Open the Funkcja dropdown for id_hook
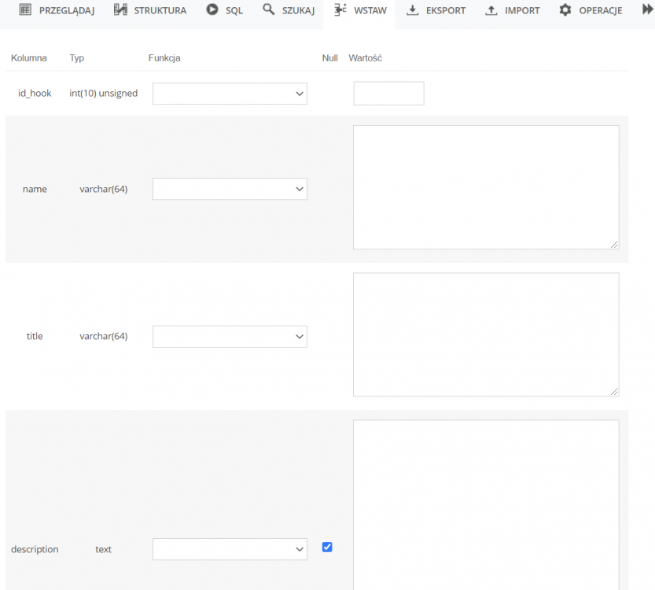This screenshot has height=590, width=655. click(229, 93)
